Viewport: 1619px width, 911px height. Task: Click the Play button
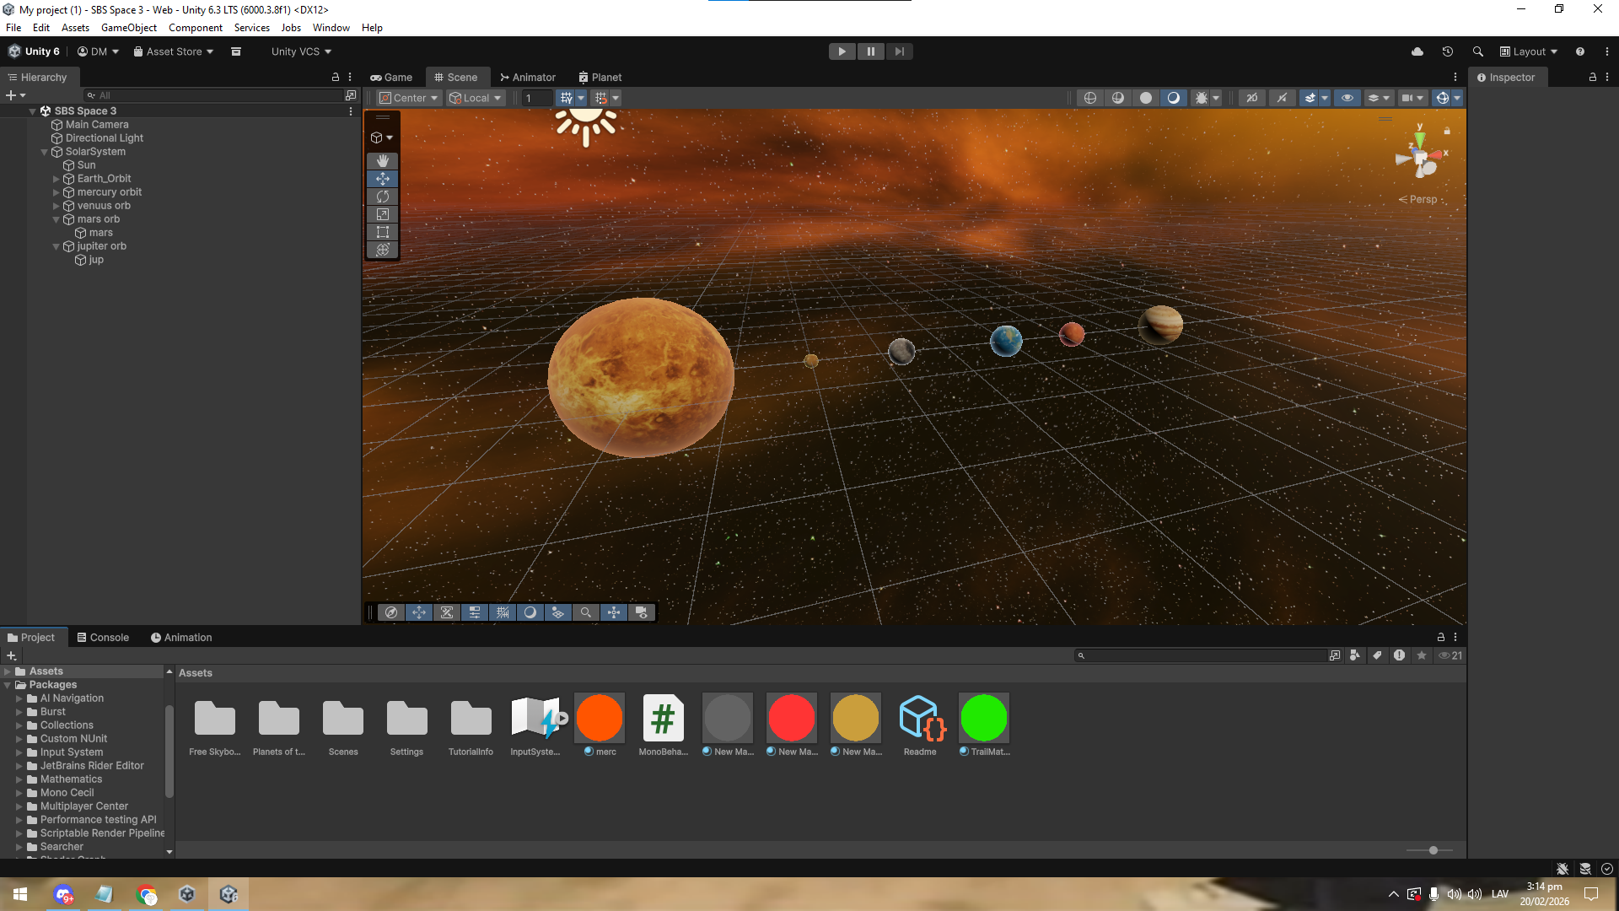tap(842, 51)
